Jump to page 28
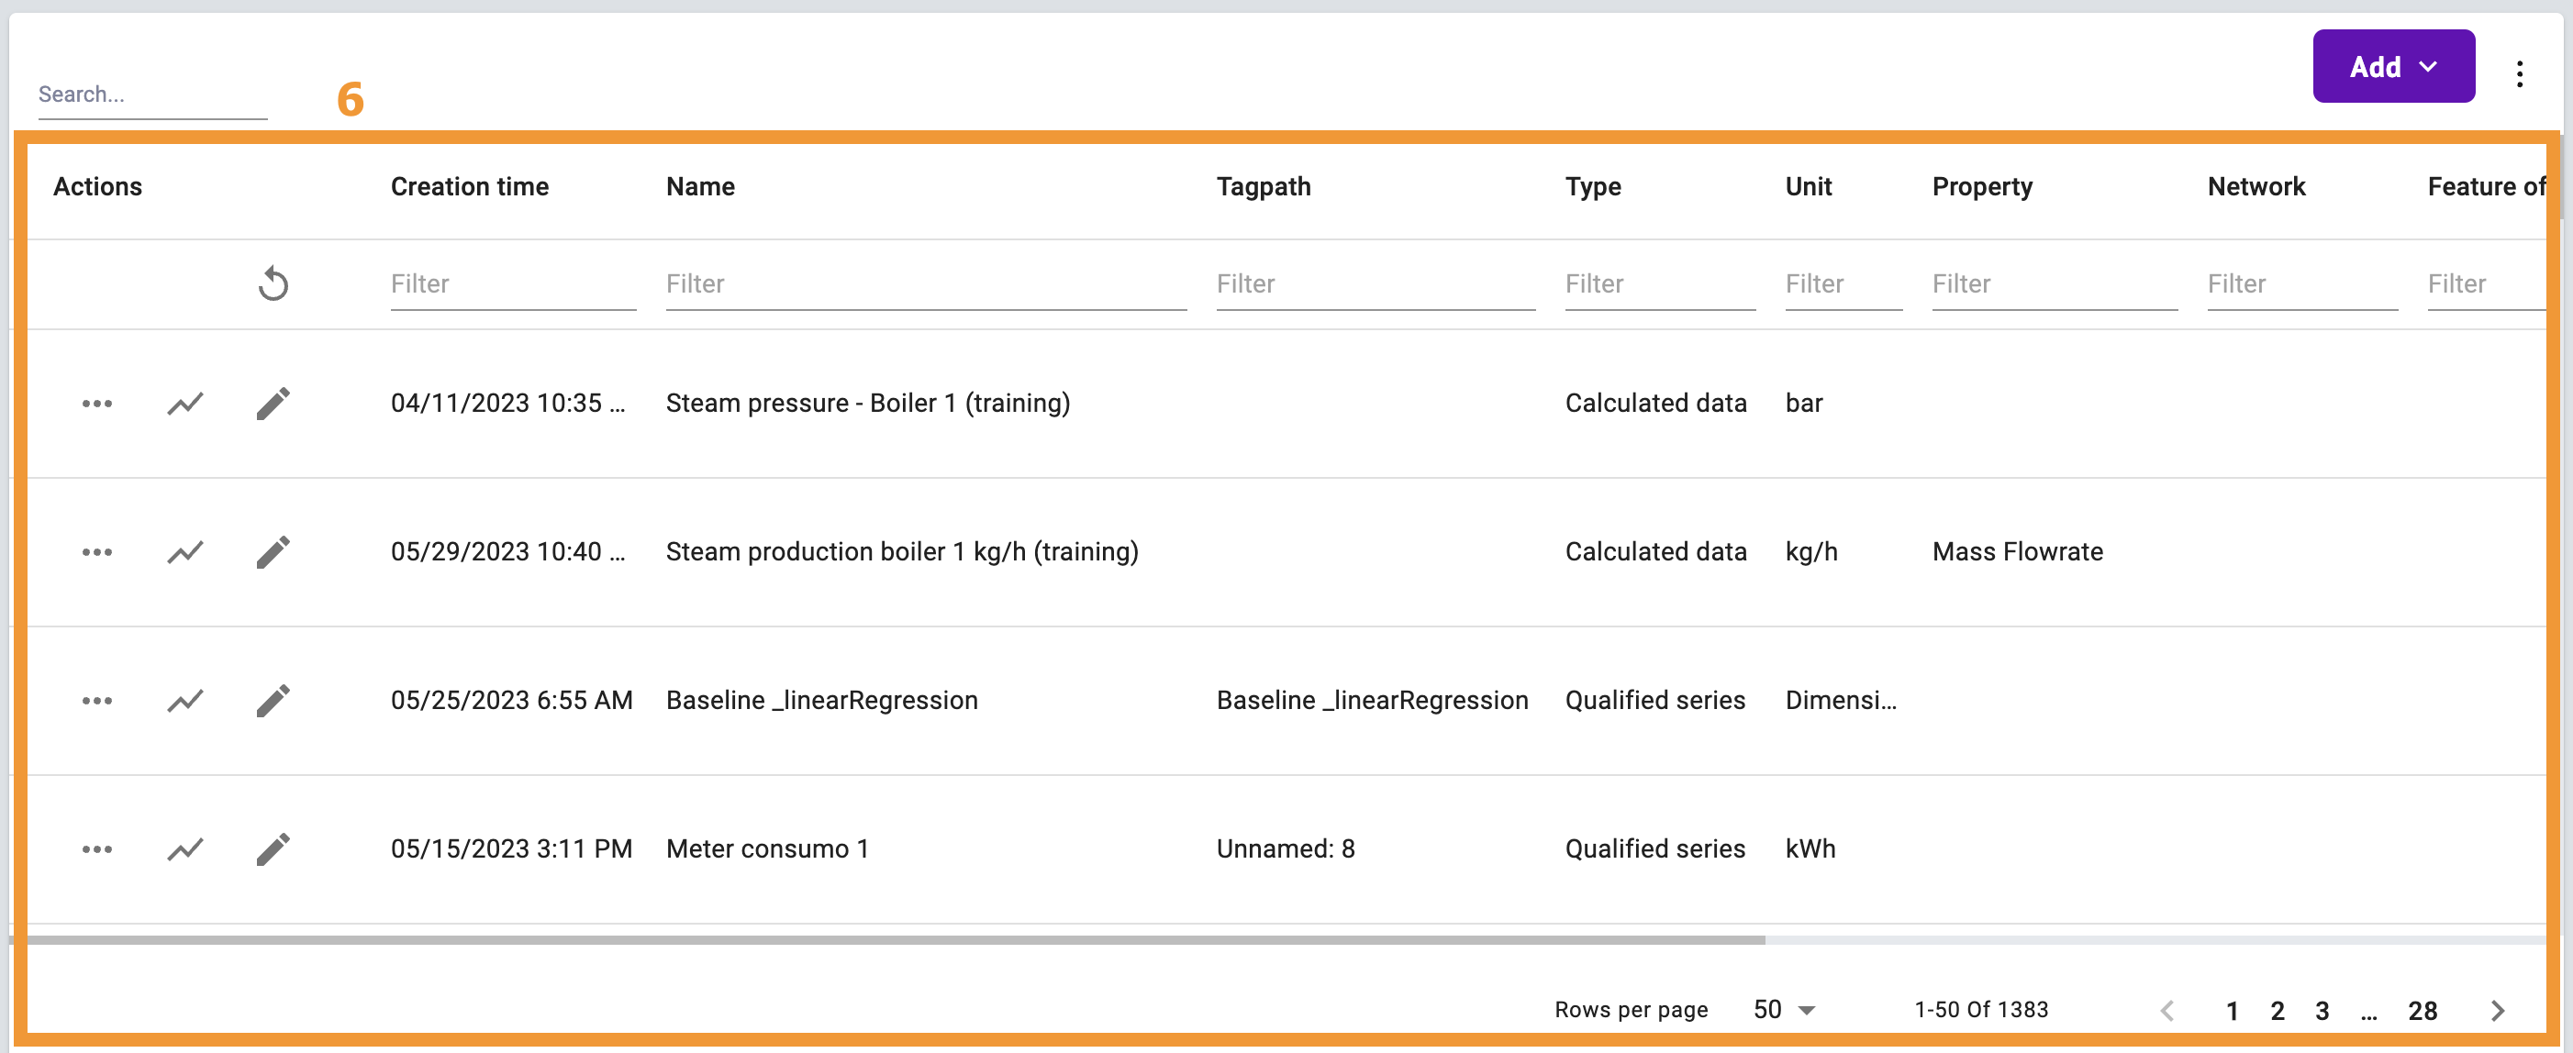This screenshot has width=2573, height=1053. tap(2423, 1010)
